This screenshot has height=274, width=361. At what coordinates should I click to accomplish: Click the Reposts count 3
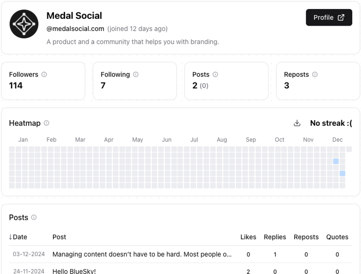click(x=286, y=86)
